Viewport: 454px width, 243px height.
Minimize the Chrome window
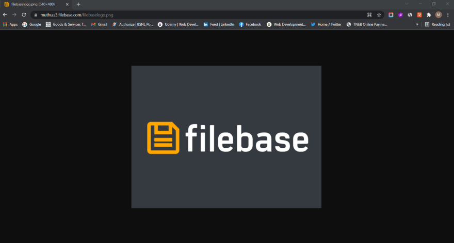point(420,4)
